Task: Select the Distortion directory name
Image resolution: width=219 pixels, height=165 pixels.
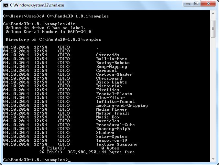Action: [x=109, y=86]
